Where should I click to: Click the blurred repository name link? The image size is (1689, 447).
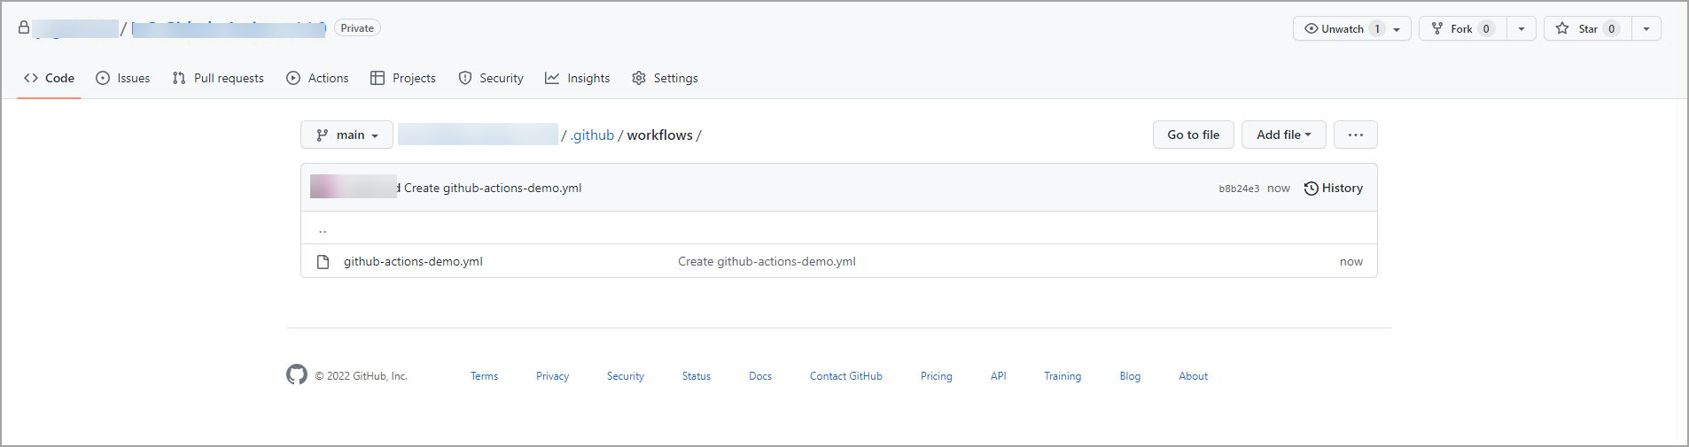(x=229, y=28)
